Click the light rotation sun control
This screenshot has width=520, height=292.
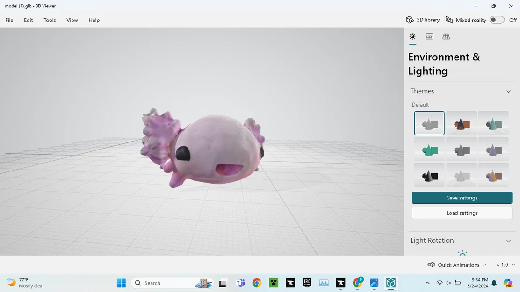tap(462, 253)
